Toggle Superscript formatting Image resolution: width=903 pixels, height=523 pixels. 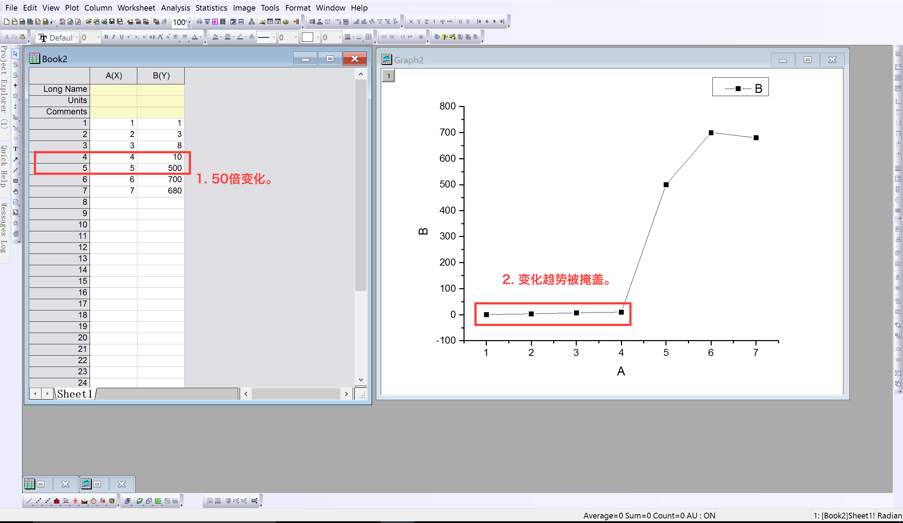(x=129, y=37)
